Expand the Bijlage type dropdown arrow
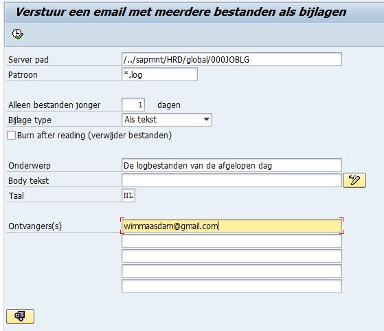Image resolution: width=384 pixels, height=331 pixels. coord(207,120)
